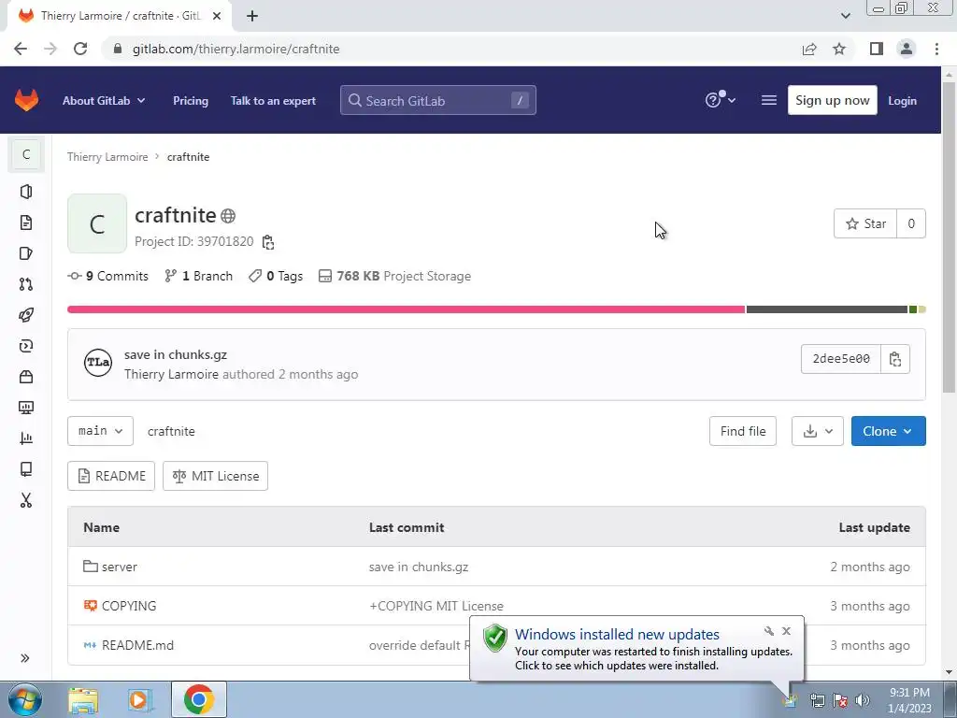Open Talk to an expert link
957x718 pixels.
[x=273, y=101]
